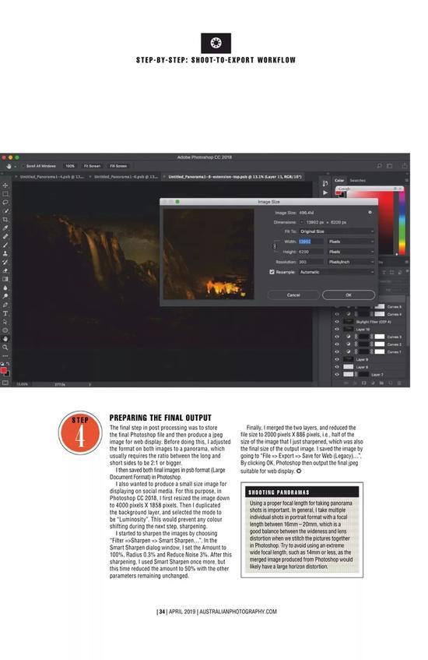The height and width of the screenshot is (660, 428).
Task: Choose the Eyedropper tool
Action: 5,228
